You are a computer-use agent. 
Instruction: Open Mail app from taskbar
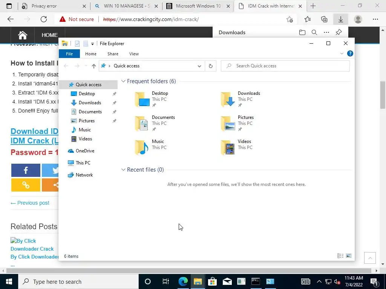(227, 281)
